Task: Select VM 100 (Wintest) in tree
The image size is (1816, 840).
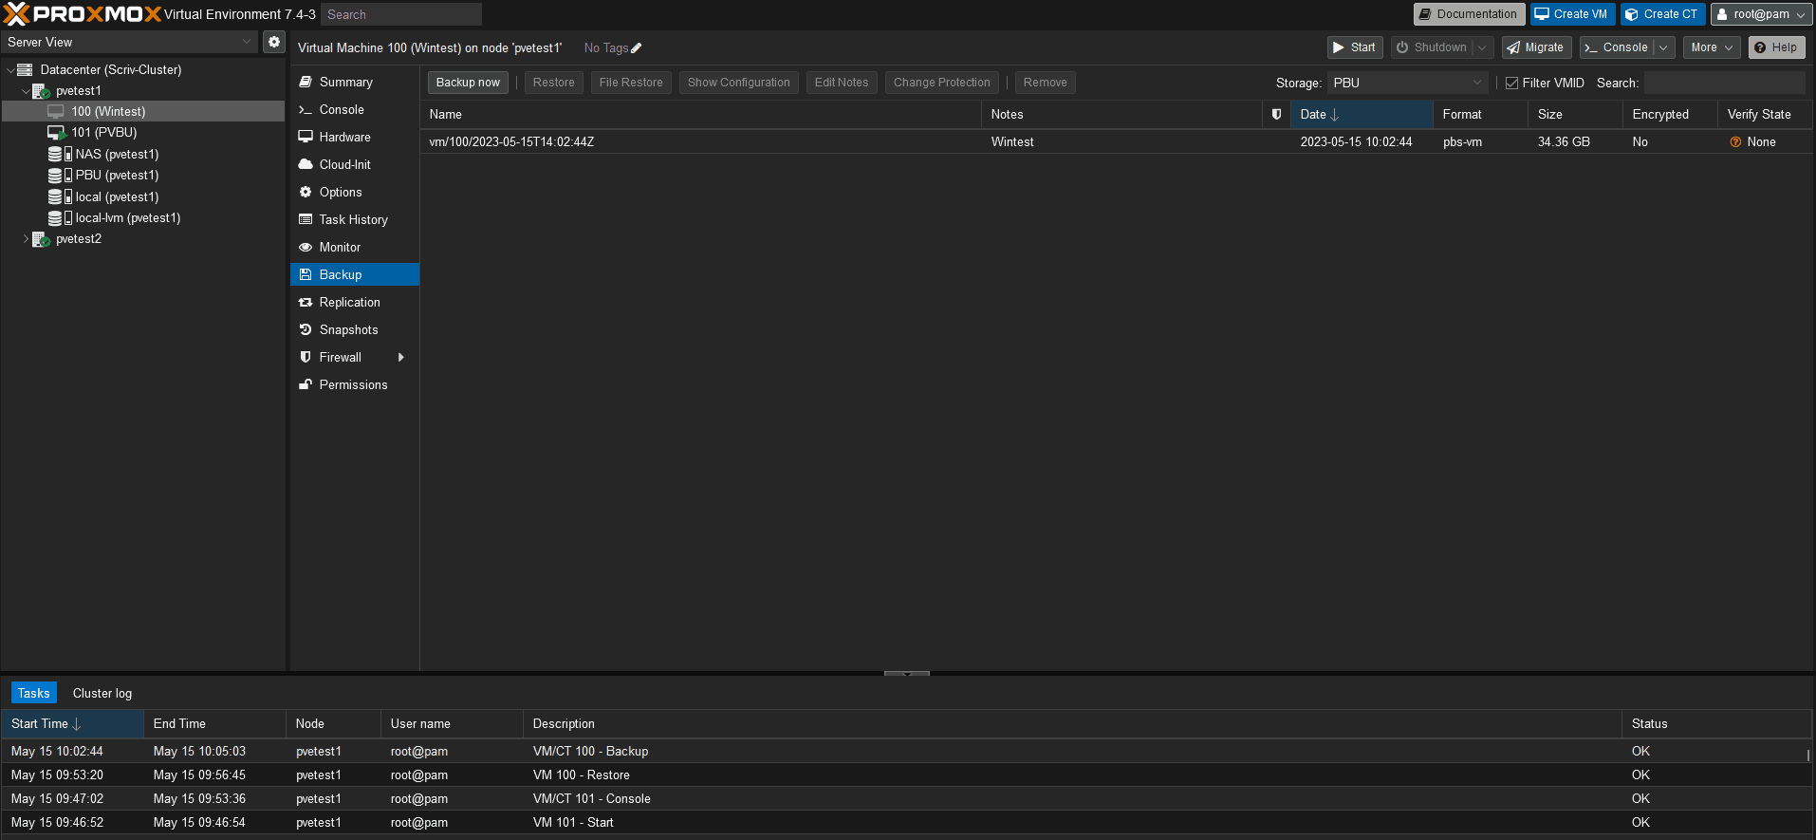Action: (x=142, y=111)
